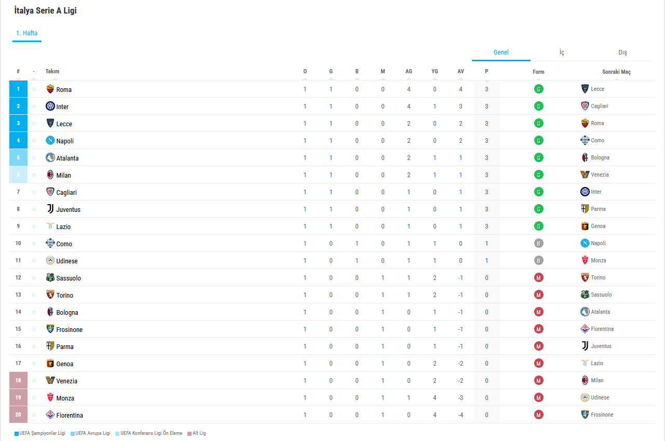Click the Napoli crest in the Takım column
Screen dimensions: 665x441
50,140
